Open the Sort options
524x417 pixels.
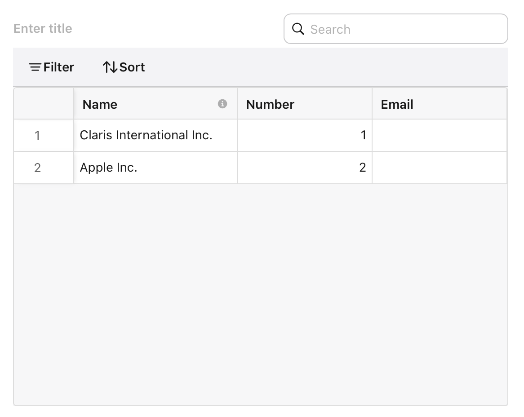[x=123, y=67]
